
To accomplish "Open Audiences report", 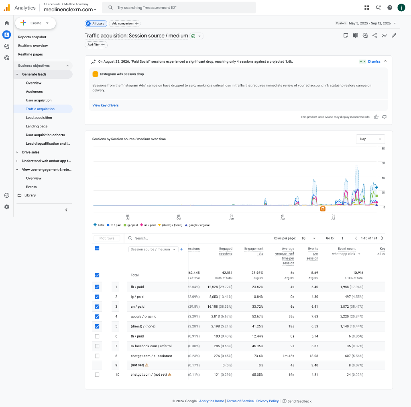I will click(x=35, y=92).
